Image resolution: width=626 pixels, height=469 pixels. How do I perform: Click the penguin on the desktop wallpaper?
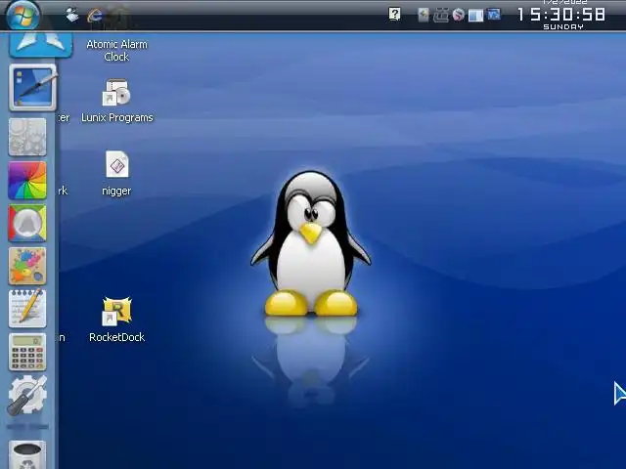coord(311,243)
